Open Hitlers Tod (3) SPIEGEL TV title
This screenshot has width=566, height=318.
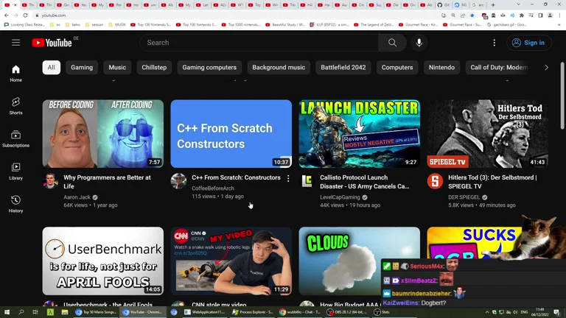[x=493, y=182]
